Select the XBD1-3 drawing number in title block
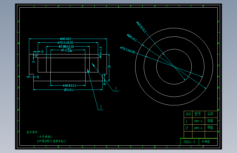This screenshot has height=153, width=237. 189,142
